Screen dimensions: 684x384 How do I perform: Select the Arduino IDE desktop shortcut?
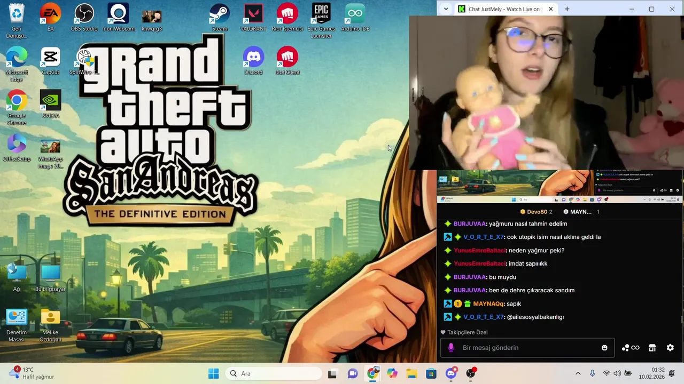[x=355, y=17]
